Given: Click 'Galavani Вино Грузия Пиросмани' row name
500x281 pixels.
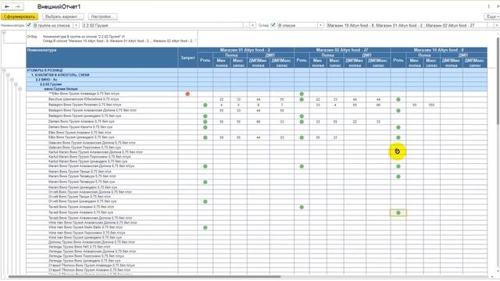Looking at the screenshot, I should (84, 148).
